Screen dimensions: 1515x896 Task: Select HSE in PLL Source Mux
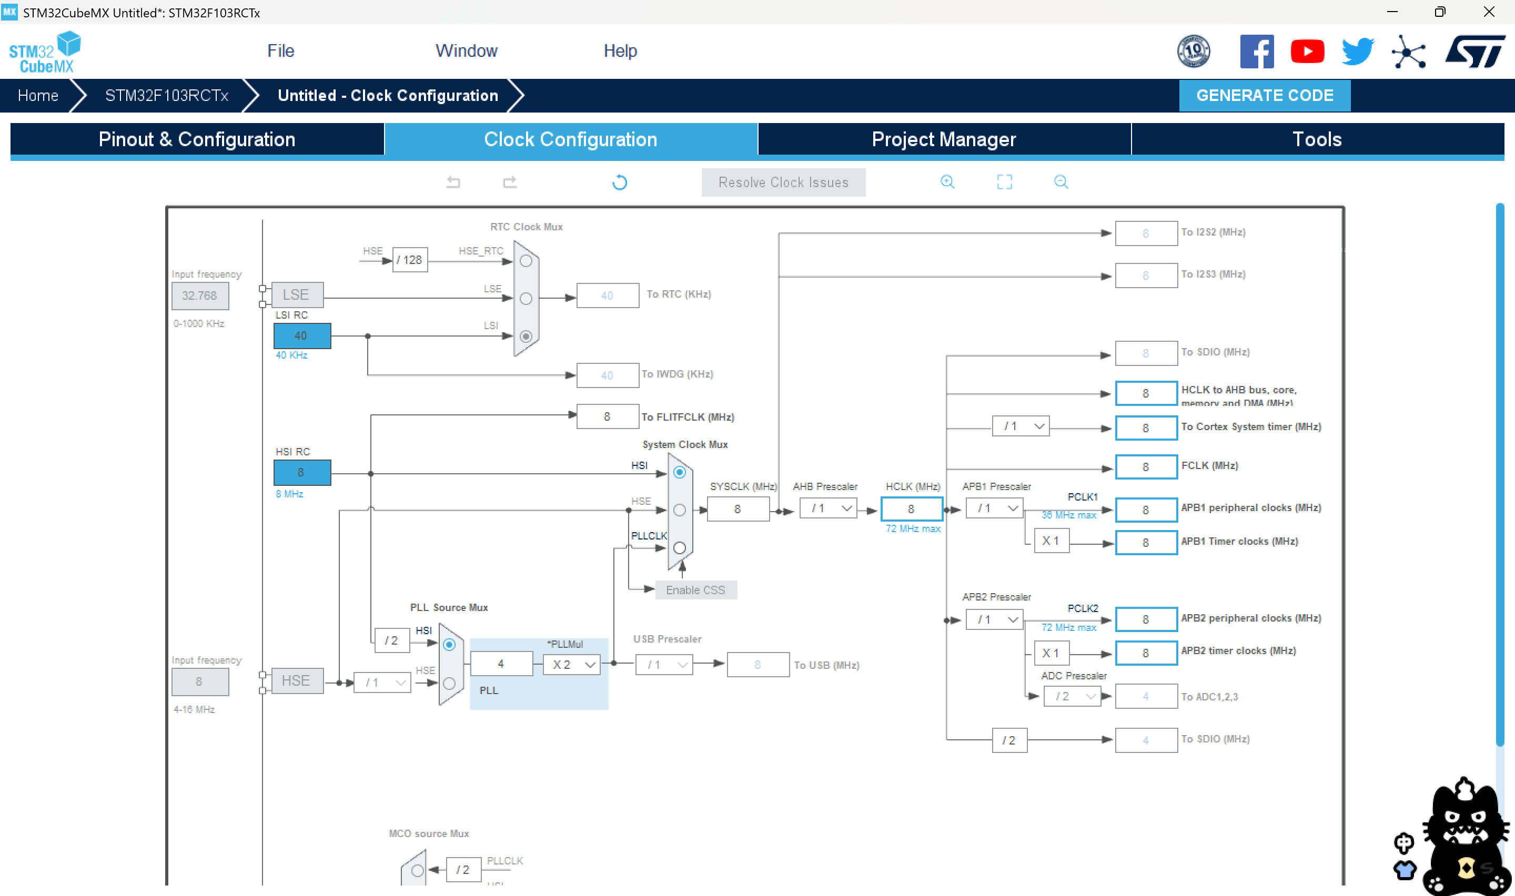coord(449,683)
